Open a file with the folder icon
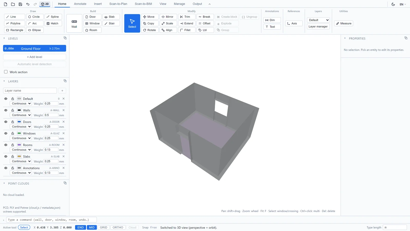Screen dimensions: 410x231 (13, 4)
